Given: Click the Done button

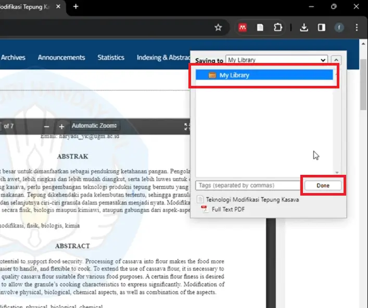Looking at the screenshot, I should (x=323, y=185).
